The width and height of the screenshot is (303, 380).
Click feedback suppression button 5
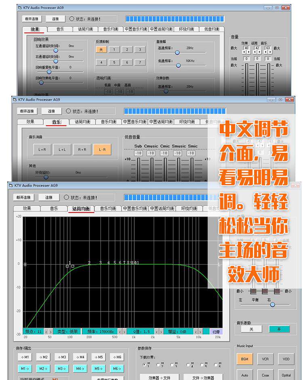[114, 62]
